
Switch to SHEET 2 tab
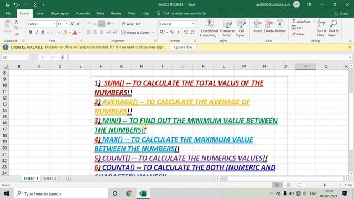point(50,179)
